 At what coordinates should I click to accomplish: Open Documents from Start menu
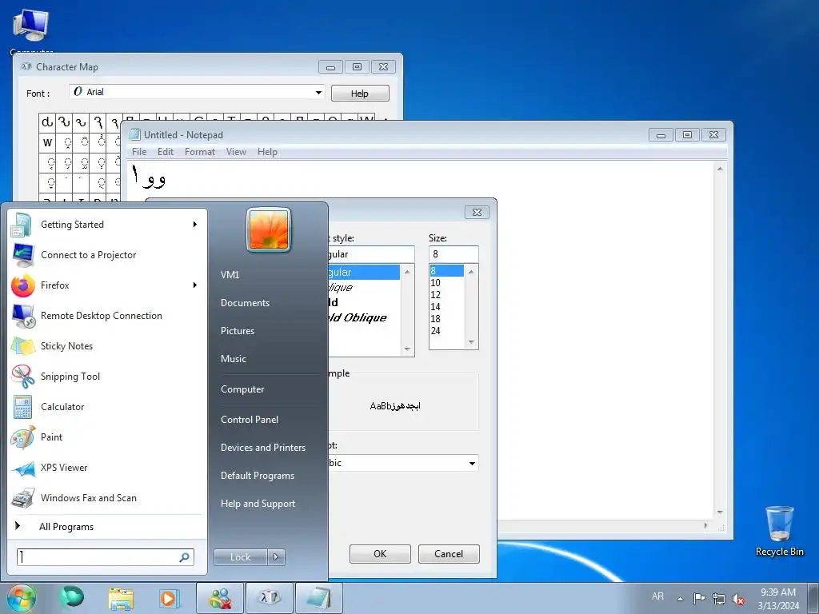point(245,303)
